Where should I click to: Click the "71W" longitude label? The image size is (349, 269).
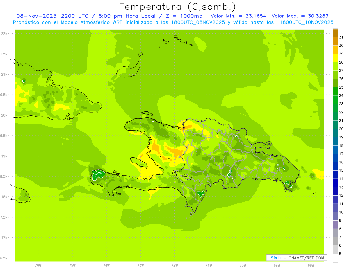point(209,265)
